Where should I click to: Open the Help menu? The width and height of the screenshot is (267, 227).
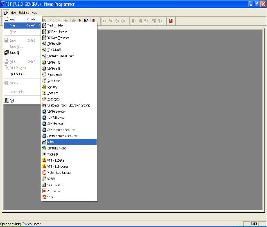[x=34, y=13]
